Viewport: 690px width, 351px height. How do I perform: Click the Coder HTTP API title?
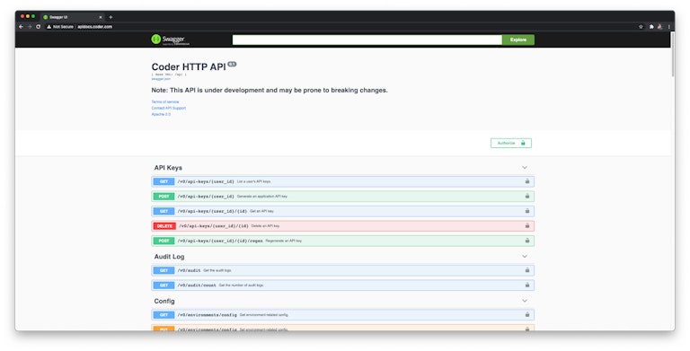189,66
